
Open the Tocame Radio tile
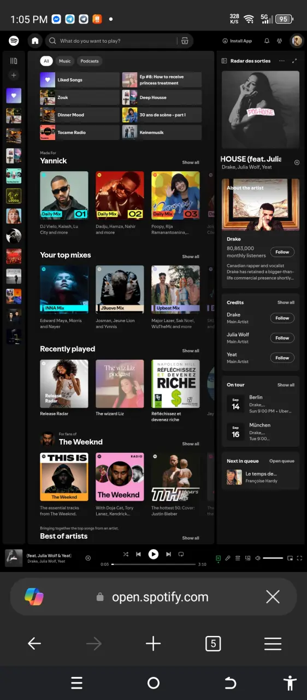pos(80,132)
